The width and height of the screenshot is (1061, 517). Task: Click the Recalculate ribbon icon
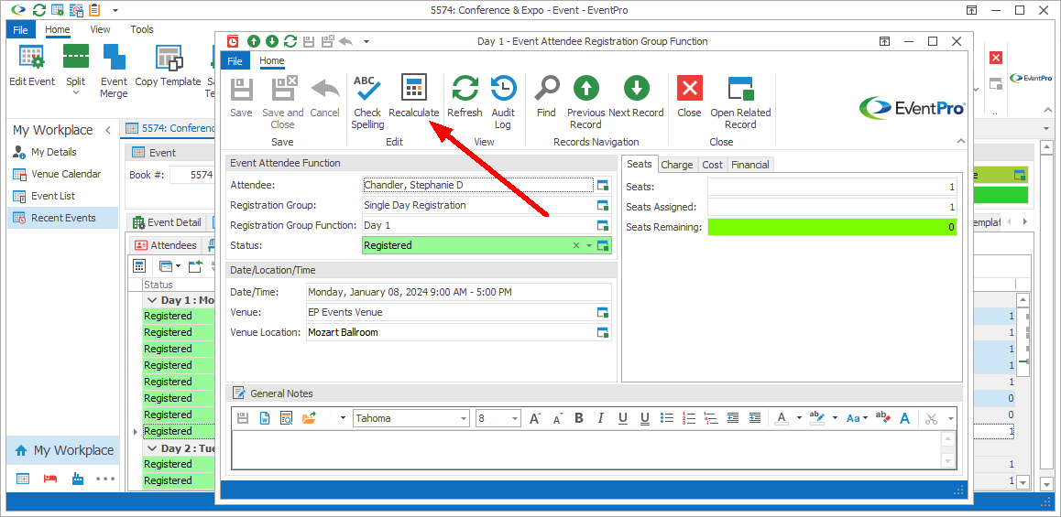pyautogui.click(x=413, y=89)
